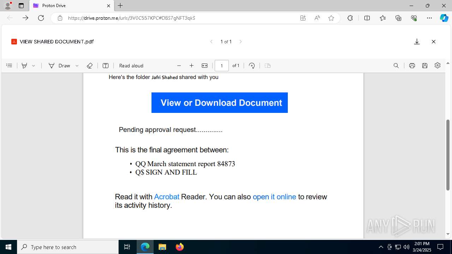Toggle split screen view
The width and height of the screenshot is (452, 254).
pyautogui.click(x=367, y=18)
